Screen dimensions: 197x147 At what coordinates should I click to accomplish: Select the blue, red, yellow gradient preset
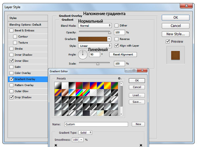93,85
